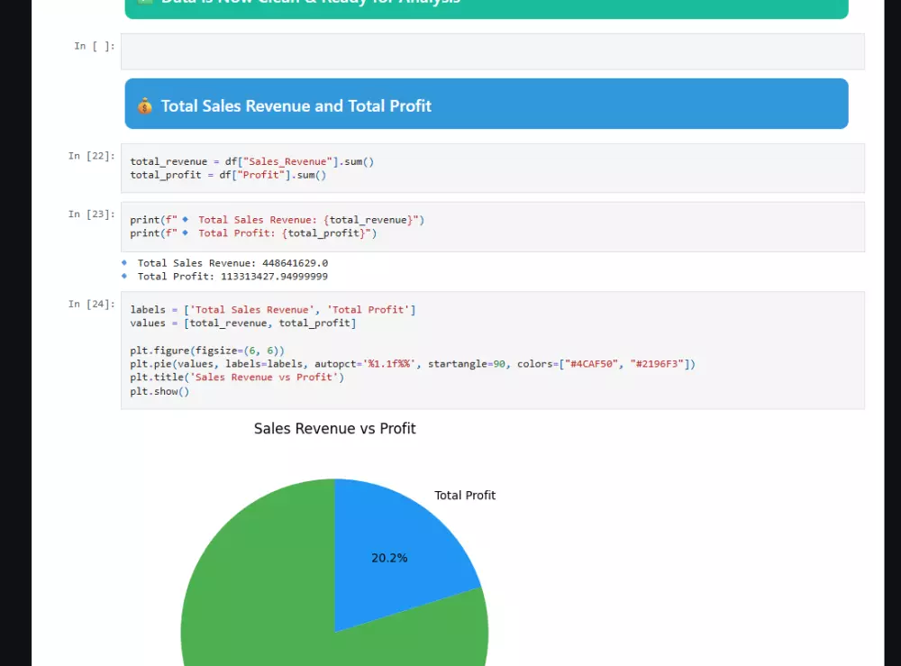Click the In [22] cell prompt label
The height and width of the screenshot is (666, 901).
pyautogui.click(x=90, y=155)
